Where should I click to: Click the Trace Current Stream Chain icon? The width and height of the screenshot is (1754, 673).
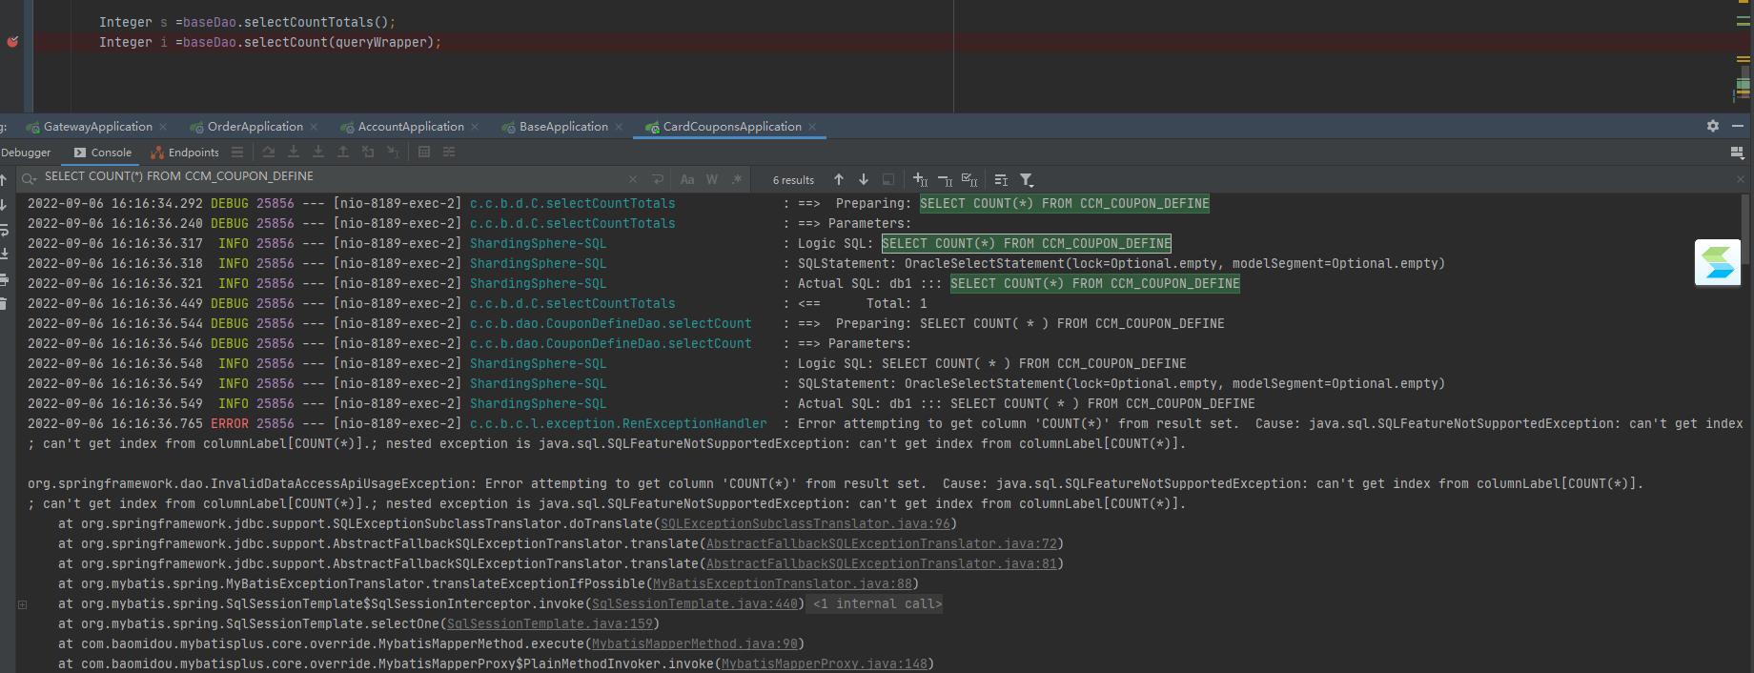pos(449,153)
